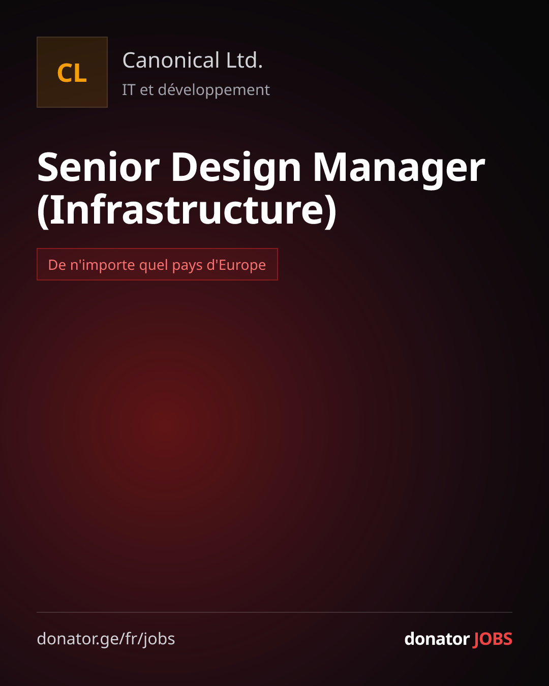Click the horizontal divider line above footer
Screen dimensions: 549x686
[274, 612]
